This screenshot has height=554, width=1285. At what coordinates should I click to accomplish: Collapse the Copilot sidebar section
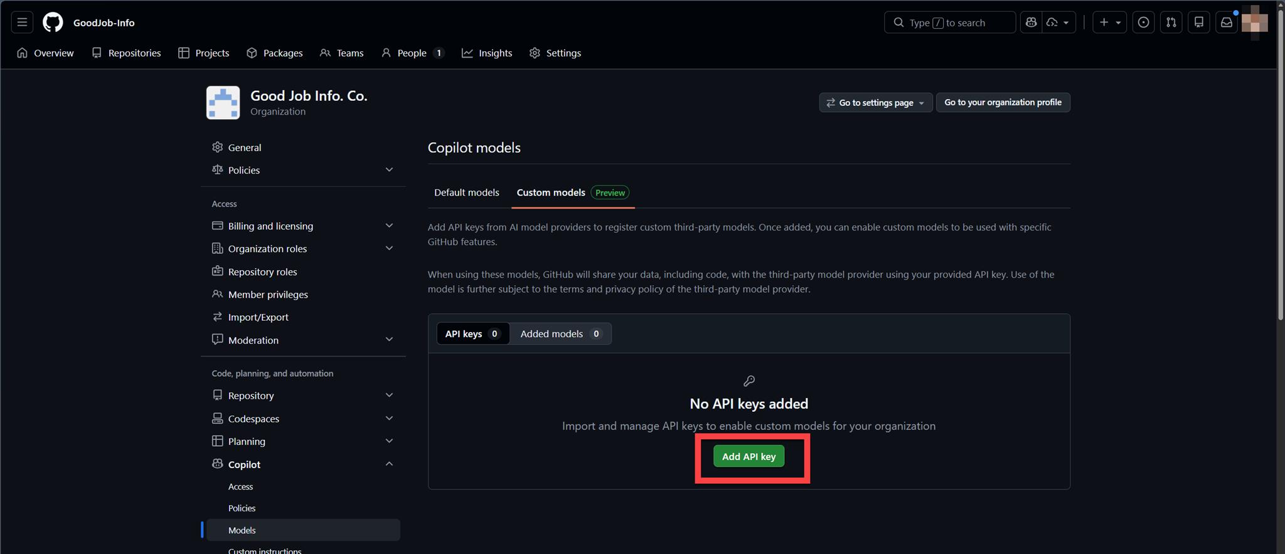[389, 464]
